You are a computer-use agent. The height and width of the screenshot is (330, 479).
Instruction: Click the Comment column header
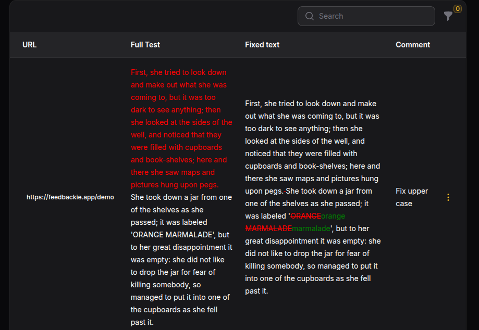(x=413, y=45)
